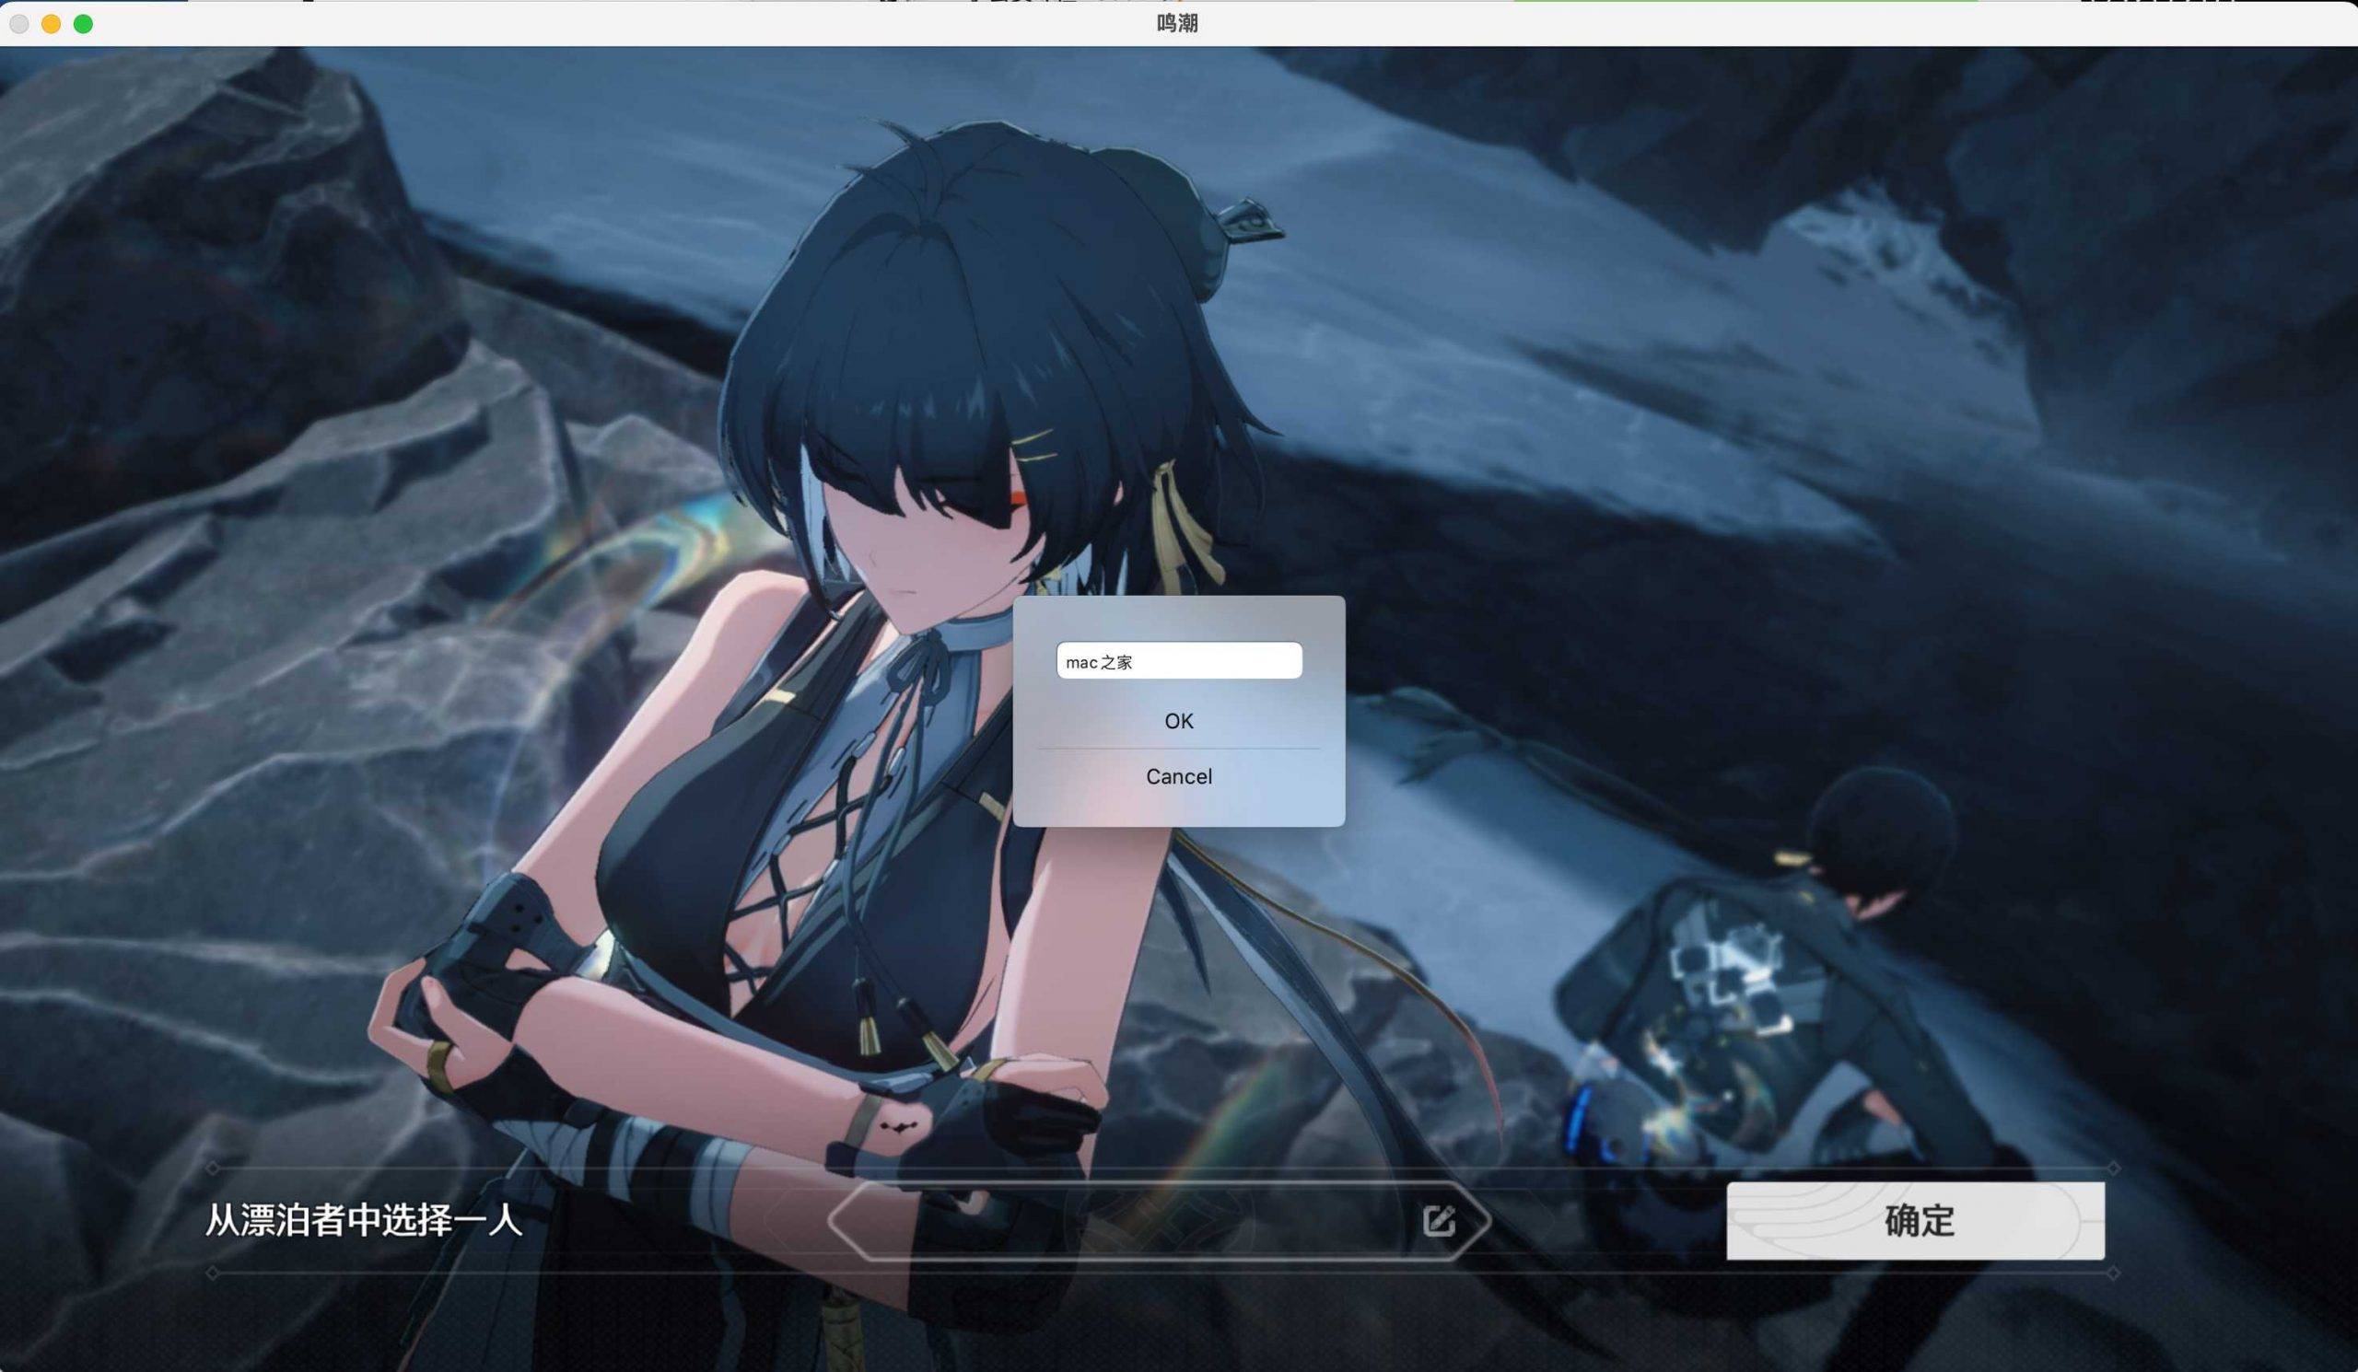Click the 从漂泊者中选择一人 prompt text
The width and height of the screenshot is (2358, 1372).
363,1220
